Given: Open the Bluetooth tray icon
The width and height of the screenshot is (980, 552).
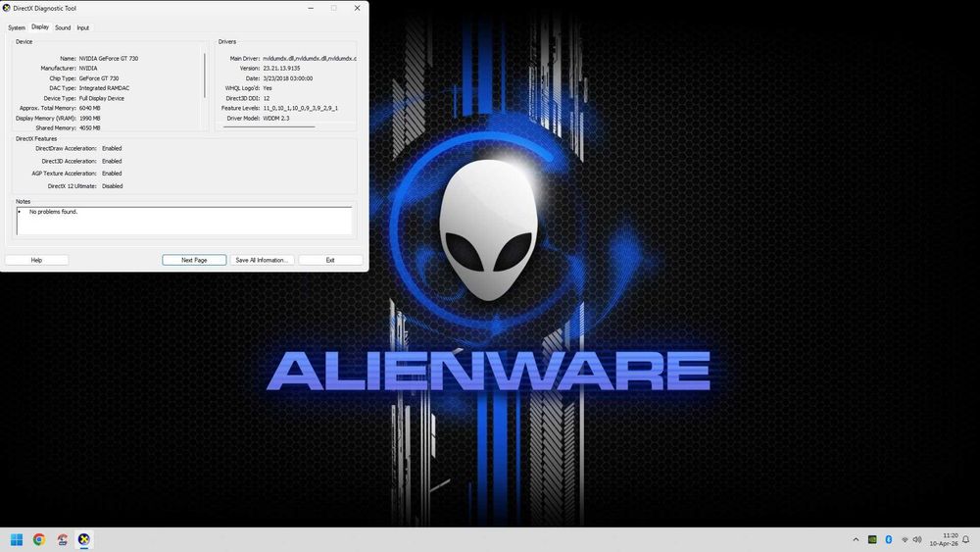Looking at the screenshot, I should coord(889,539).
